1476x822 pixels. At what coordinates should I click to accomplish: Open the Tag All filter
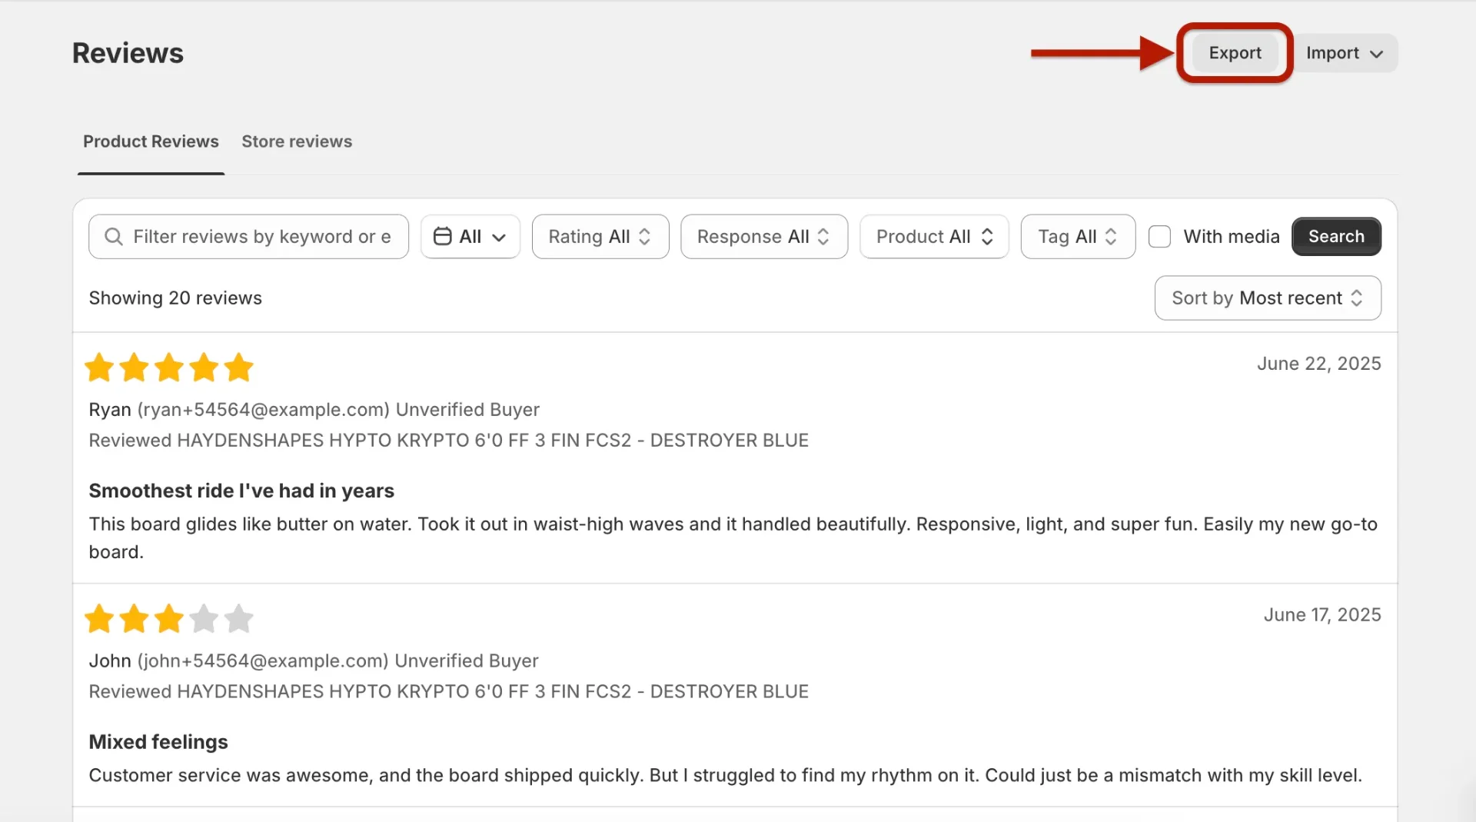point(1077,237)
